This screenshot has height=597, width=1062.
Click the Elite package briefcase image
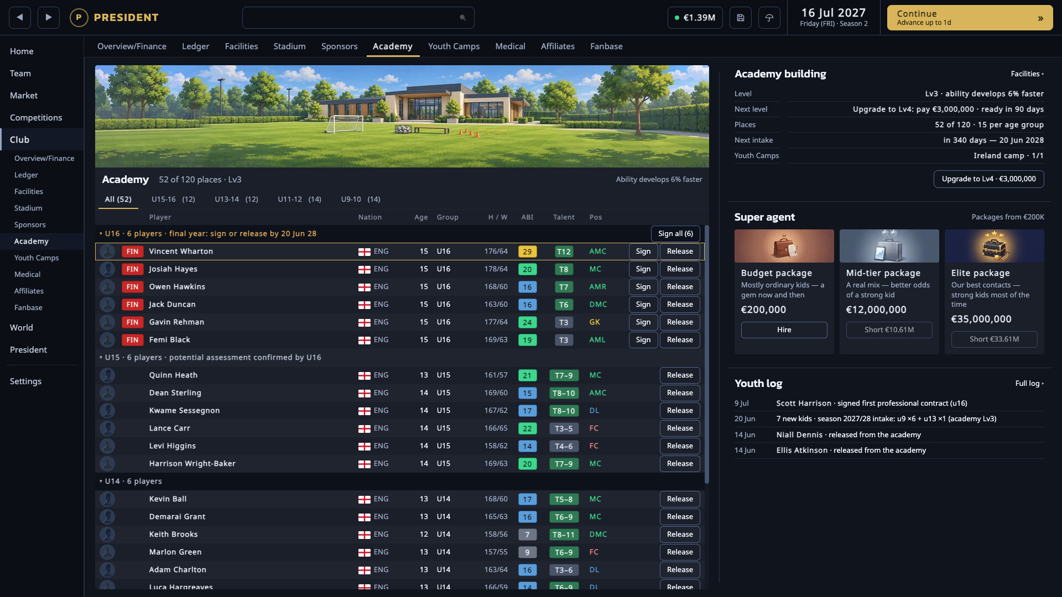pos(994,246)
